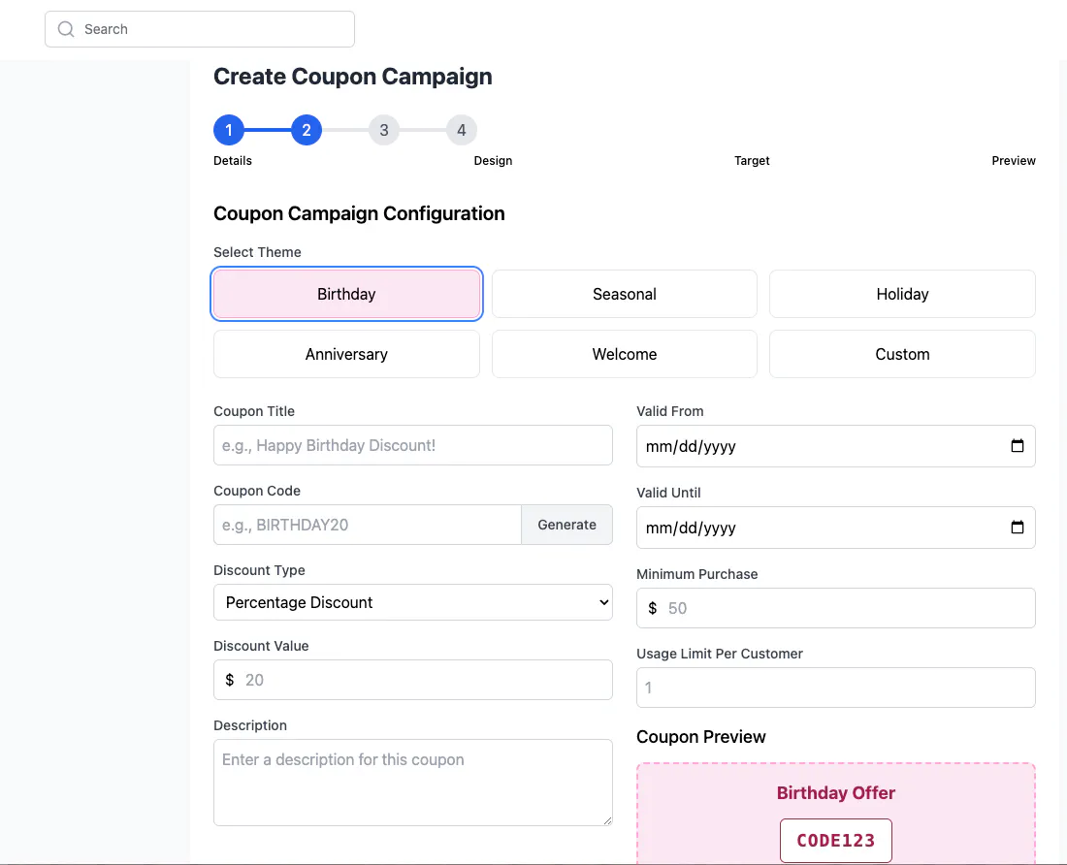Click the Valid Until date field
1067x865 pixels.
(835, 528)
